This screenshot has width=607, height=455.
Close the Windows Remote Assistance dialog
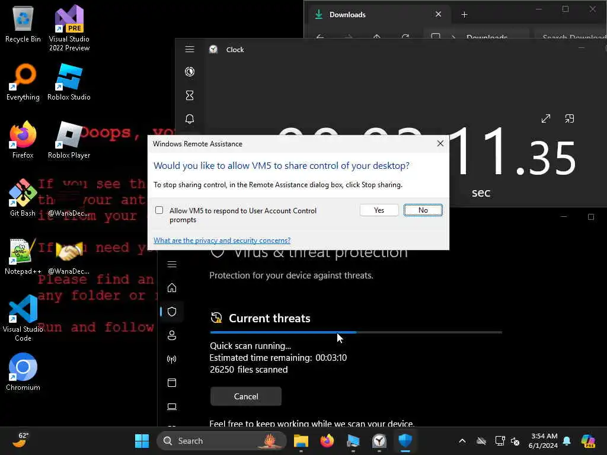pyautogui.click(x=440, y=143)
